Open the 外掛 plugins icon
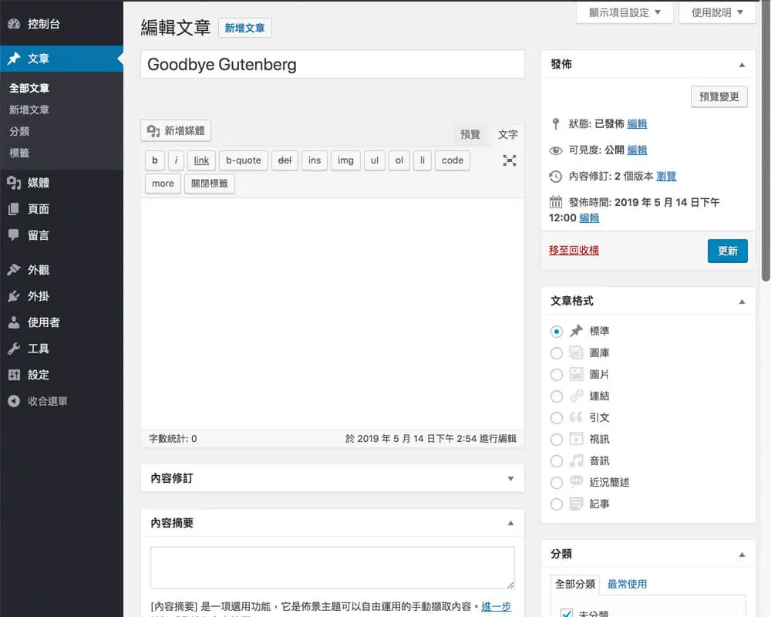 [14, 296]
